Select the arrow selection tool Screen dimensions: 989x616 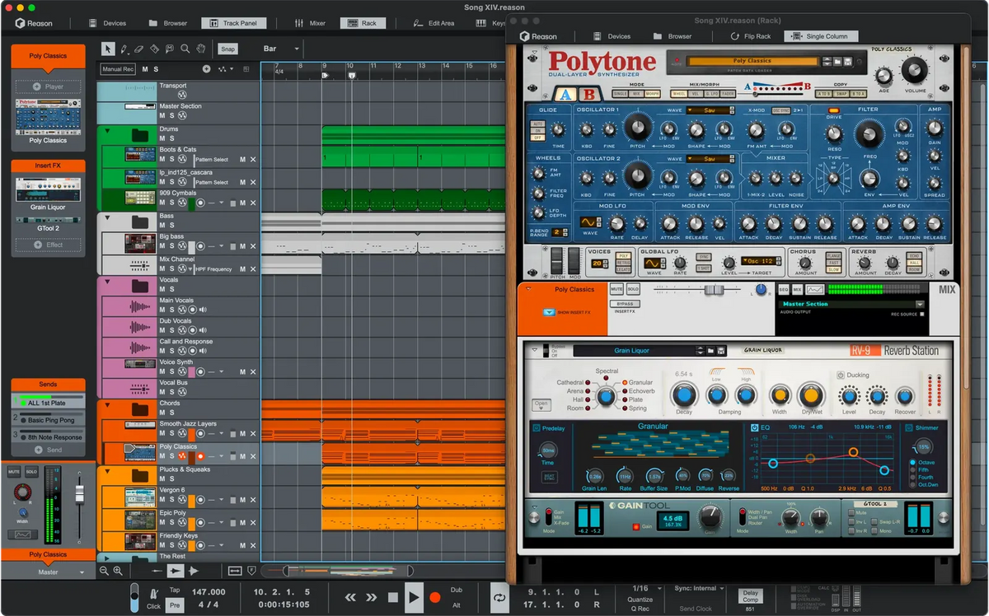pos(109,49)
